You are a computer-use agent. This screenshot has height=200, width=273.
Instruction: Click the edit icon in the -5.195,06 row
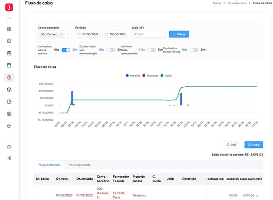click(x=257, y=195)
